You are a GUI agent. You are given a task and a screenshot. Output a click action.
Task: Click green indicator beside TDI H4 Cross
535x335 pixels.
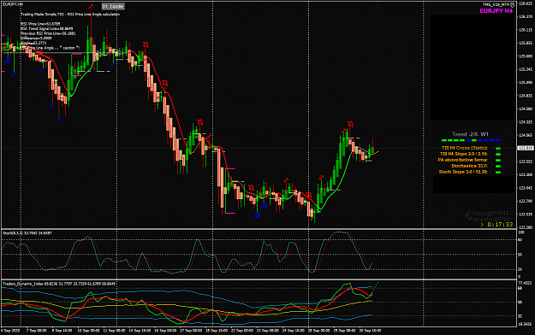coord(498,148)
